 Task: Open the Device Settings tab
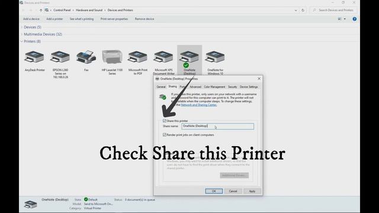click(249, 87)
